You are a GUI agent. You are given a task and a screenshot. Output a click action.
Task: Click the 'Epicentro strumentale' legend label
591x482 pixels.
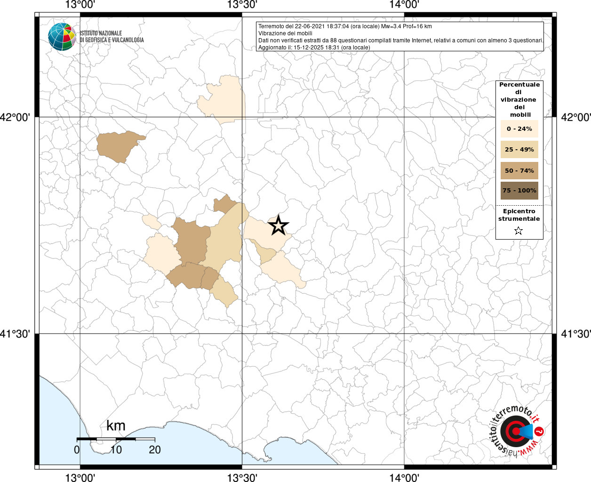pyautogui.click(x=519, y=215)
